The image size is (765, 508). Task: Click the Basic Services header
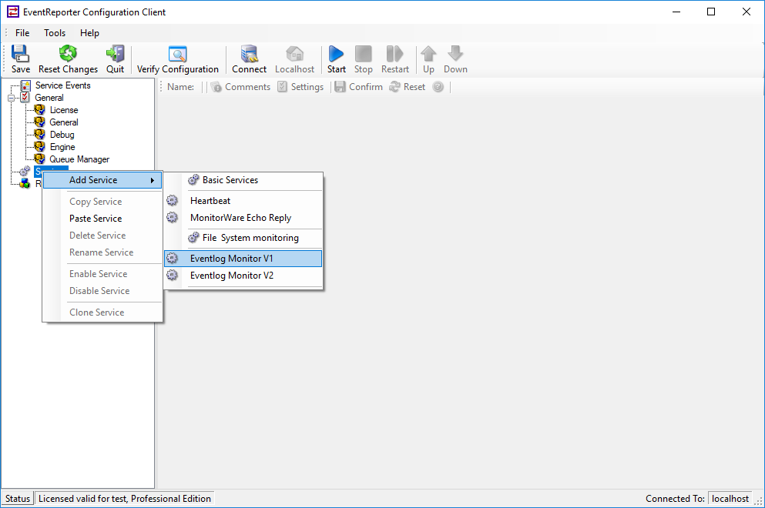230,180
